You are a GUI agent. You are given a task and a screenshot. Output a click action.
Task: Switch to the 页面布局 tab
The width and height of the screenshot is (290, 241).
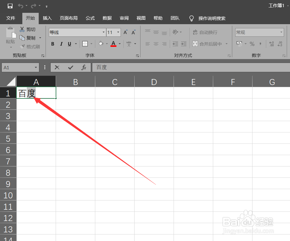(68, 18)
